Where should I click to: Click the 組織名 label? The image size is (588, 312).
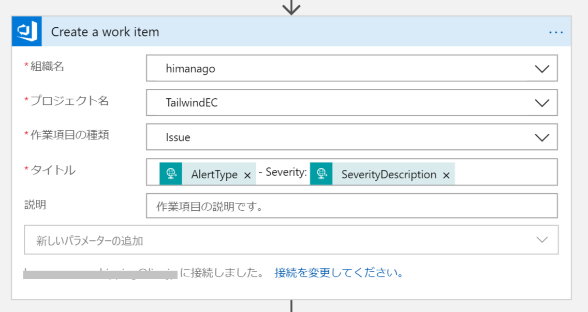[x=47, y=66]
